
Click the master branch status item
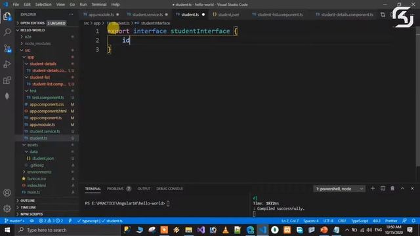(x=14, y=221)
